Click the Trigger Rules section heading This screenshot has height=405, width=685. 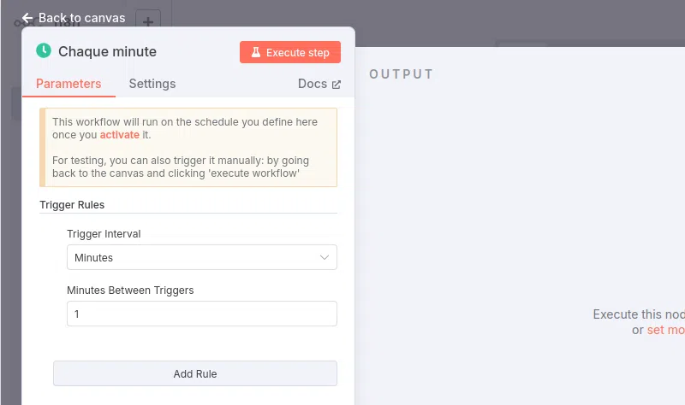[x=72, y=205]
